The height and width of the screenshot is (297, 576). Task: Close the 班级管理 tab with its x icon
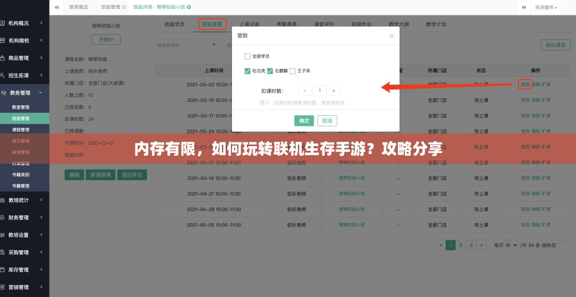pyautogui.click(x=124, y=7)
